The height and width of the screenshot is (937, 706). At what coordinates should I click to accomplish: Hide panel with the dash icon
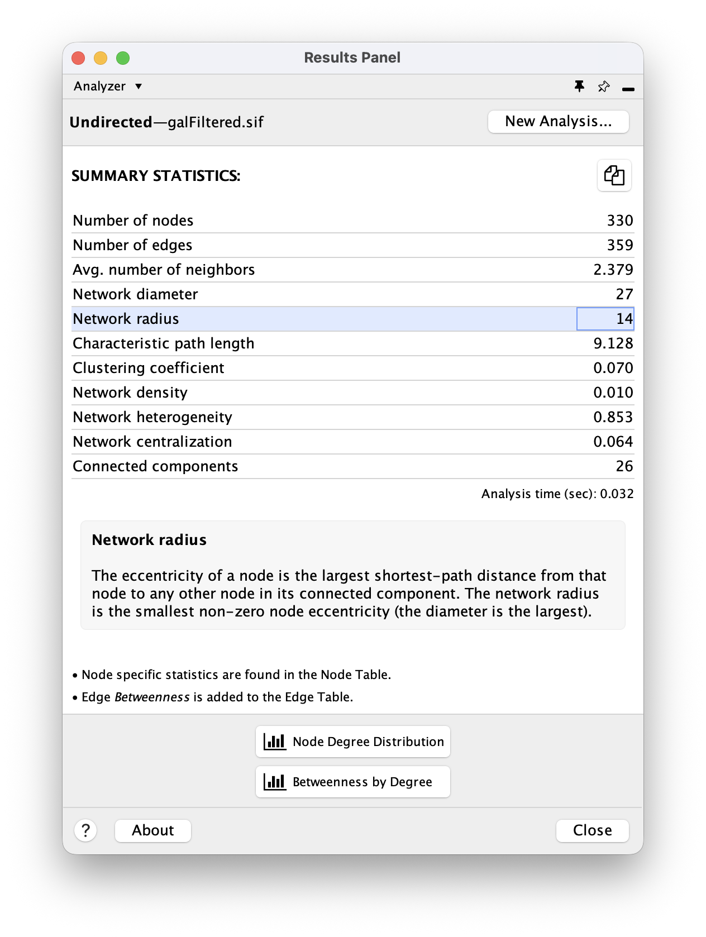tap(628, 89)
